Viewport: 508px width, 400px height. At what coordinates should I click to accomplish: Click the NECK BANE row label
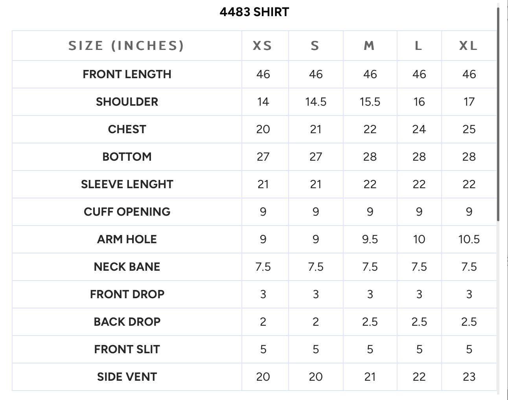(x=127, y=267)
